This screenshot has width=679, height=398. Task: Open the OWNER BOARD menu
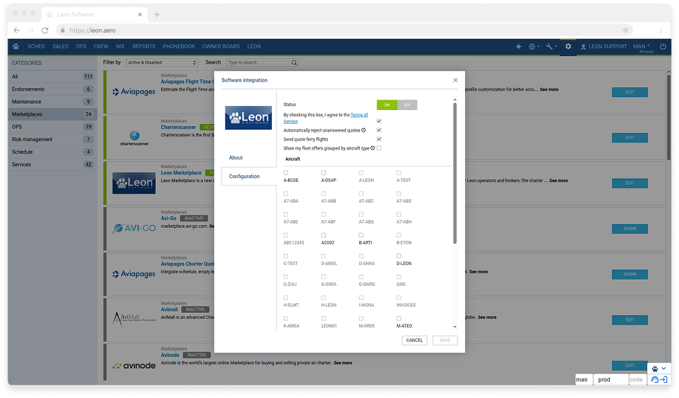click(x=221, y=46)
